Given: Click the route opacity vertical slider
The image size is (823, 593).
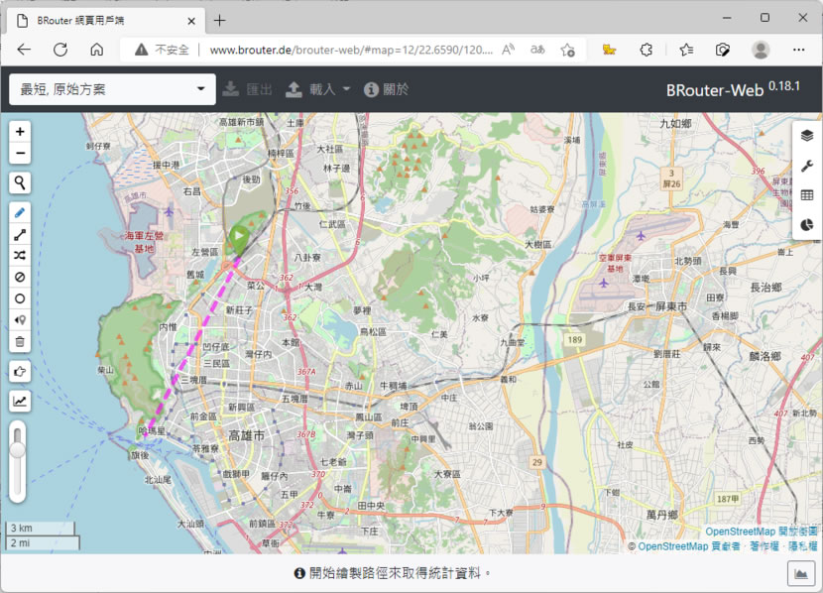Looking at the screenshot, I should 18,461.
